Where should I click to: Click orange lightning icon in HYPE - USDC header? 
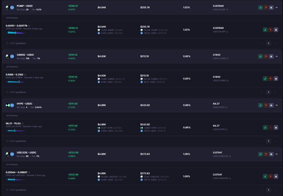coord(266,105)
